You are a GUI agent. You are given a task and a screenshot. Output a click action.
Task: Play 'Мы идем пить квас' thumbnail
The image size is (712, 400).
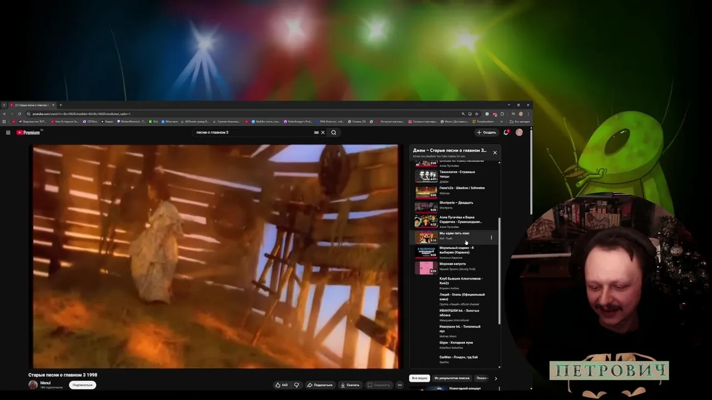426,237
